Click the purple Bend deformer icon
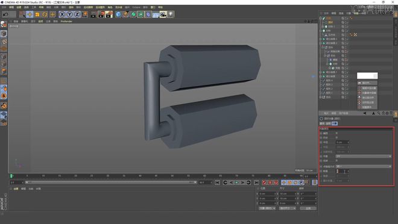Screen dimensions: 398x224 (x=148, y=14)
